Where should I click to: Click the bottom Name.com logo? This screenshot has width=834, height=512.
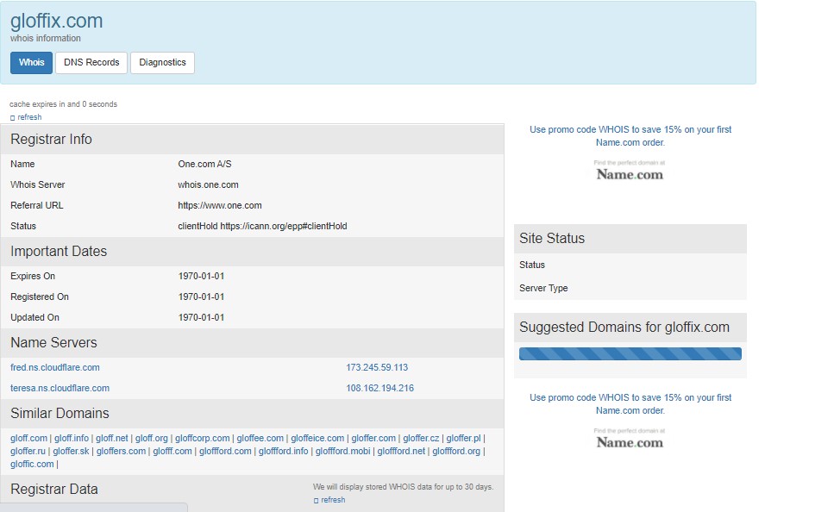pos(630,439)
